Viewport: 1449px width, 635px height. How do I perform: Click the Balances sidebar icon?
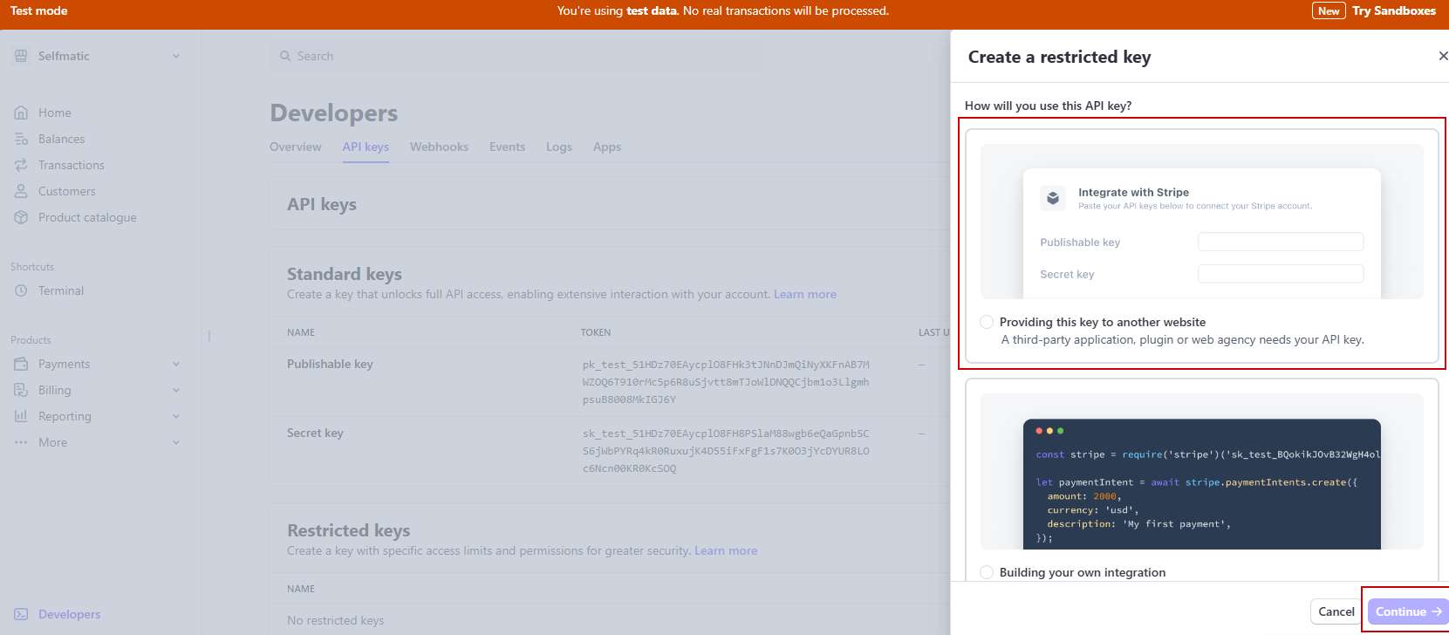[x=21, y=139]
